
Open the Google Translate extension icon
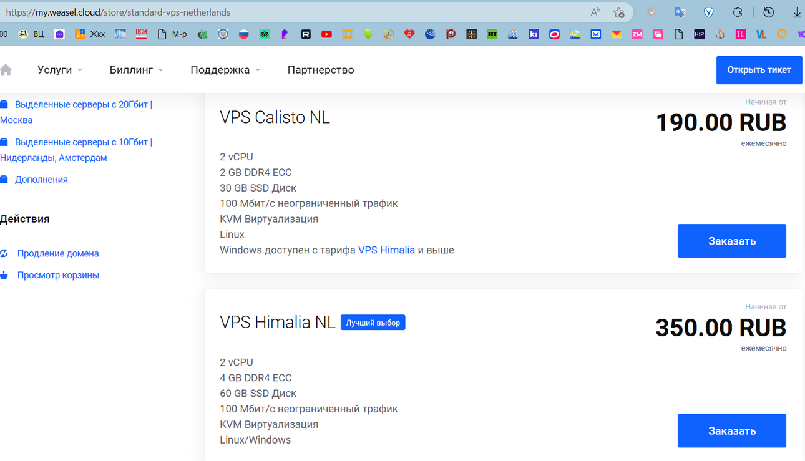pos(680,12)
